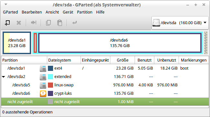This screenshot has width=210, height=117.
Task: Open the Gerät menu
Action: (68, 12)
